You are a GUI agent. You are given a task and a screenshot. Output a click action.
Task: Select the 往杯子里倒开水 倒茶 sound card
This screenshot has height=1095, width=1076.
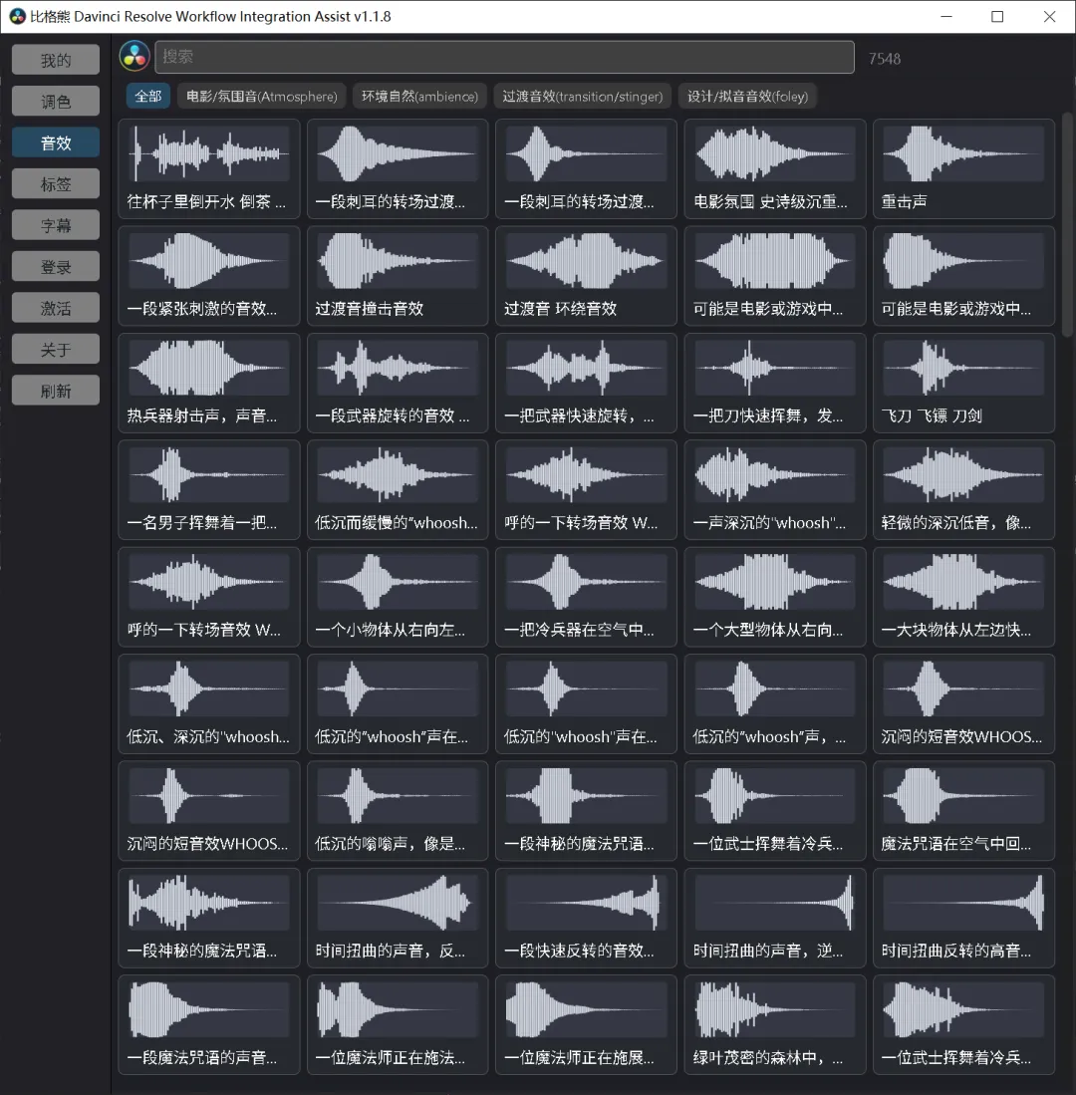(209, 169)
